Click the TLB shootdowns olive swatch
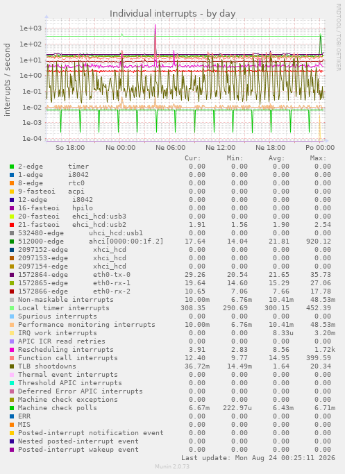Screen dimensions: 345x474 (12, 366)
